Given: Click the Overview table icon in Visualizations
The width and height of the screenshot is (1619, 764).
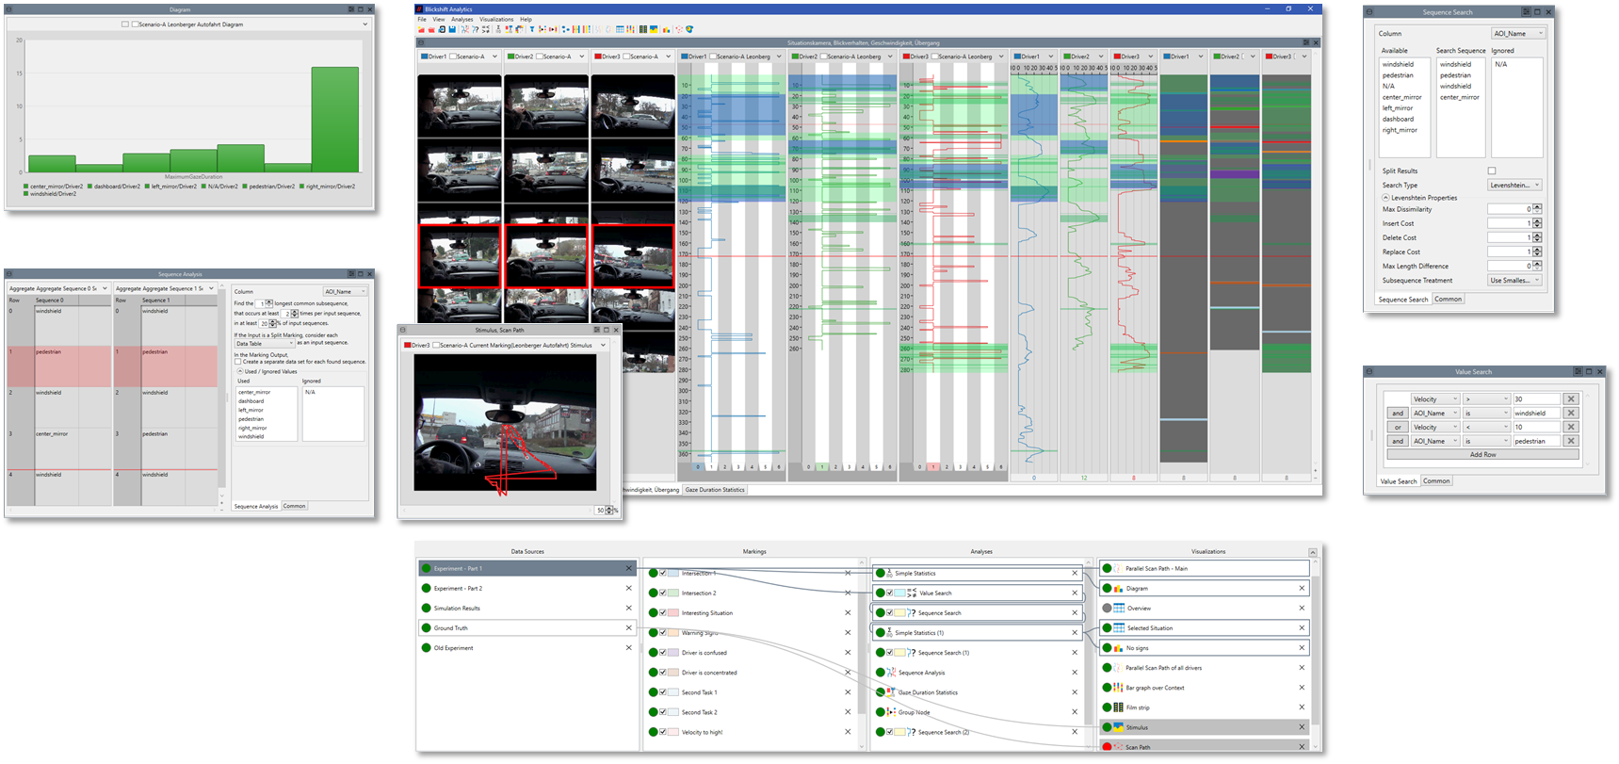Looking at the screenshot, I should 1119,608.
